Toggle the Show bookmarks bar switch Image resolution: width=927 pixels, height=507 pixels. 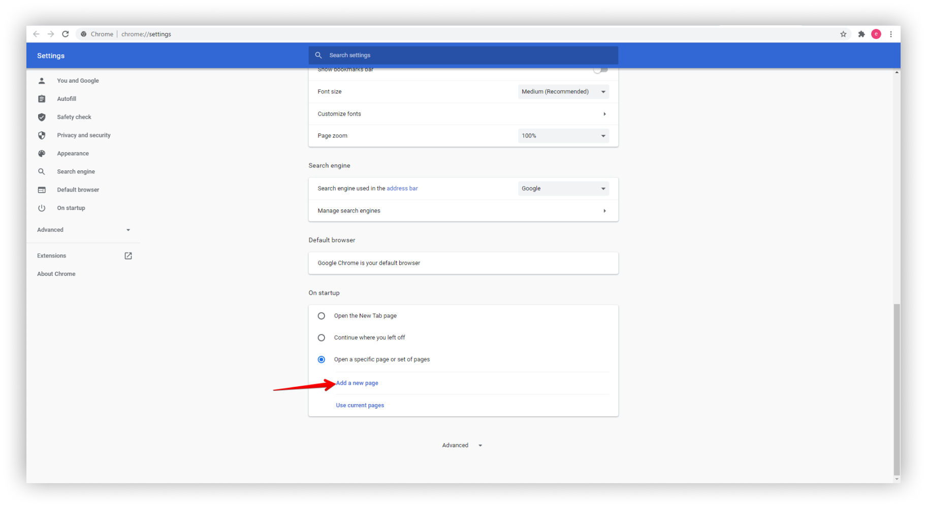[x=601, y=70]
